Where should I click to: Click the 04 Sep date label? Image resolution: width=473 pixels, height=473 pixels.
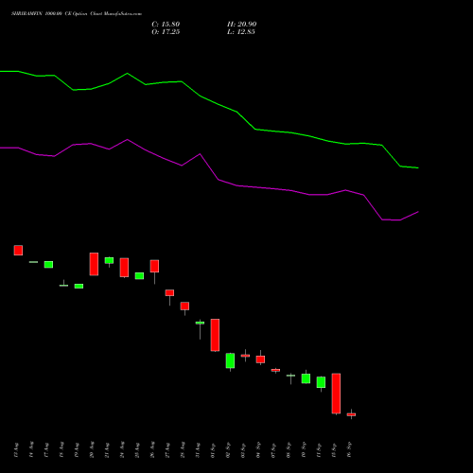click(258, 450)
